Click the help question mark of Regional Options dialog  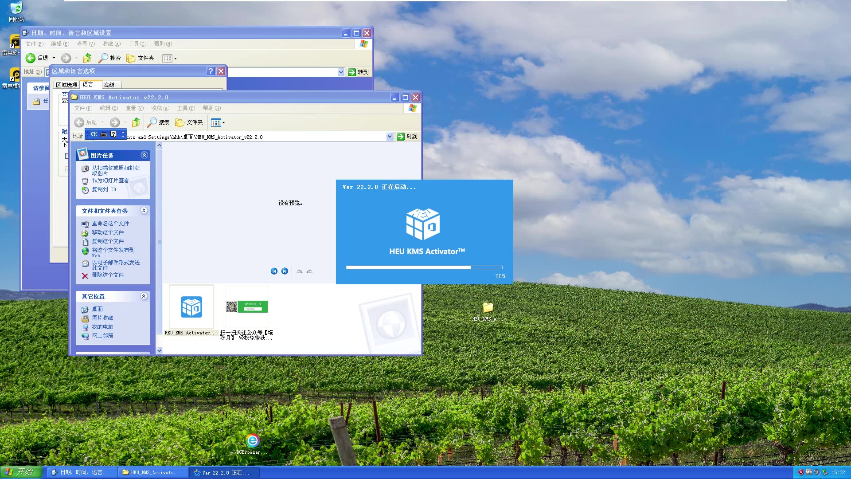211,71
